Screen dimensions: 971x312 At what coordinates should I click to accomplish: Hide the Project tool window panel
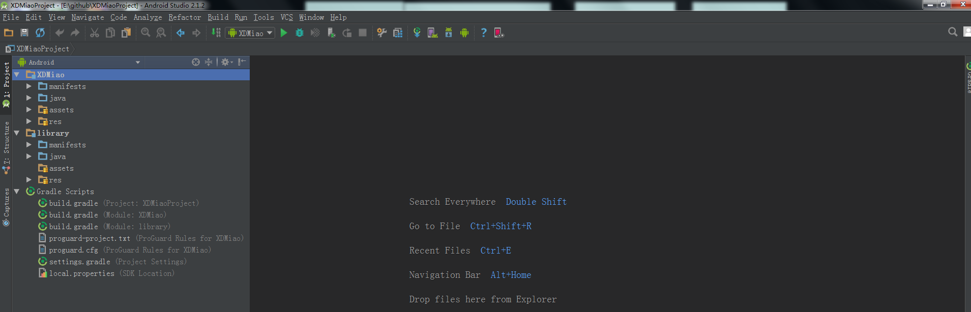tap(242, 62)
